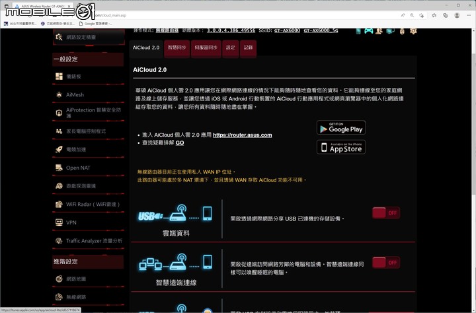Open browser read aloud icon

tap(403, 15)
